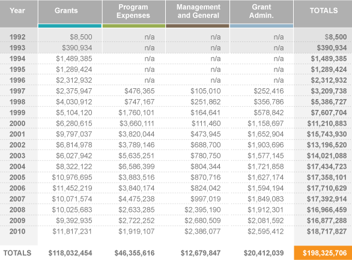Image resolution: width=352 pixels, height=260 pixels.
Task: Click the Management and General header
Action: pyautogui.click(x=198, y=11)
